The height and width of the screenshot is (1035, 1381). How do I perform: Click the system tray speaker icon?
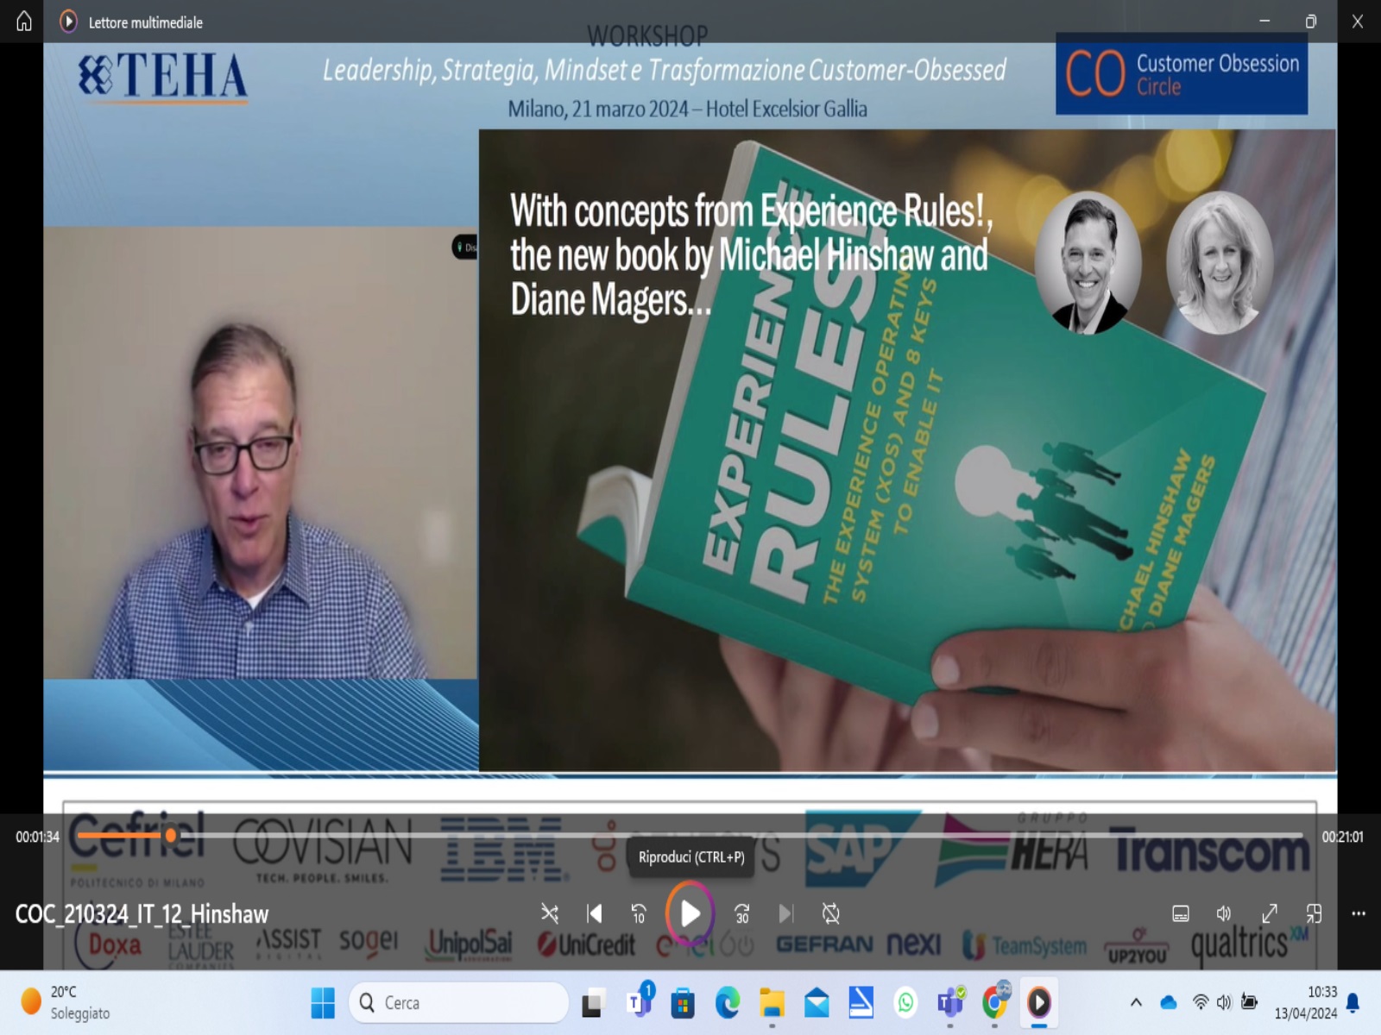tap(1224, 1002)
